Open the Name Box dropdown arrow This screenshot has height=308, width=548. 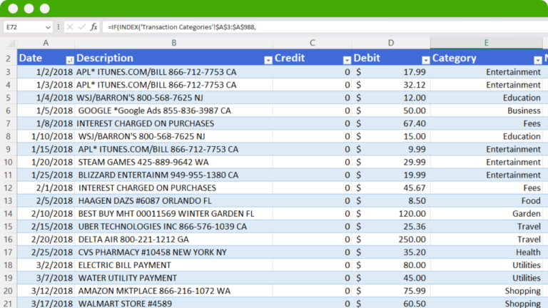pos(48,27)
